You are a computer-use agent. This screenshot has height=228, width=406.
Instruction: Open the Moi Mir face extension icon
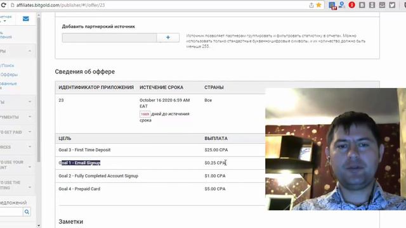[382, 5]
